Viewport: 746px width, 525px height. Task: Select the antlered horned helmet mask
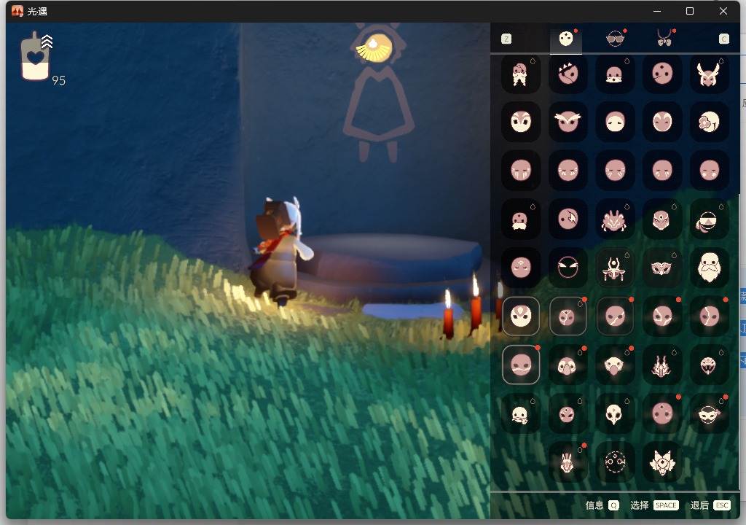tap(709, 74)
